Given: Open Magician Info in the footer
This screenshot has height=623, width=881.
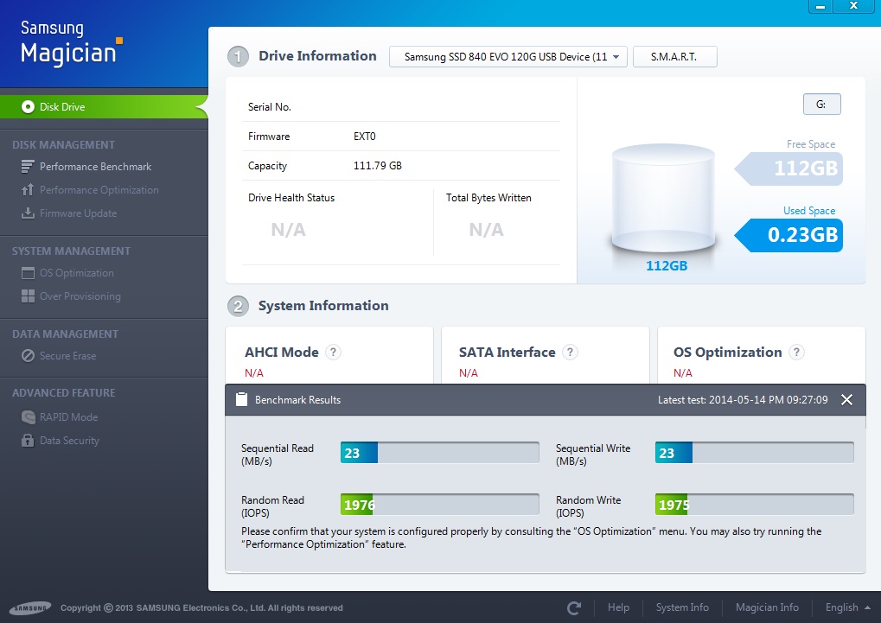Looking at the screenshot, I should [767, 607].
